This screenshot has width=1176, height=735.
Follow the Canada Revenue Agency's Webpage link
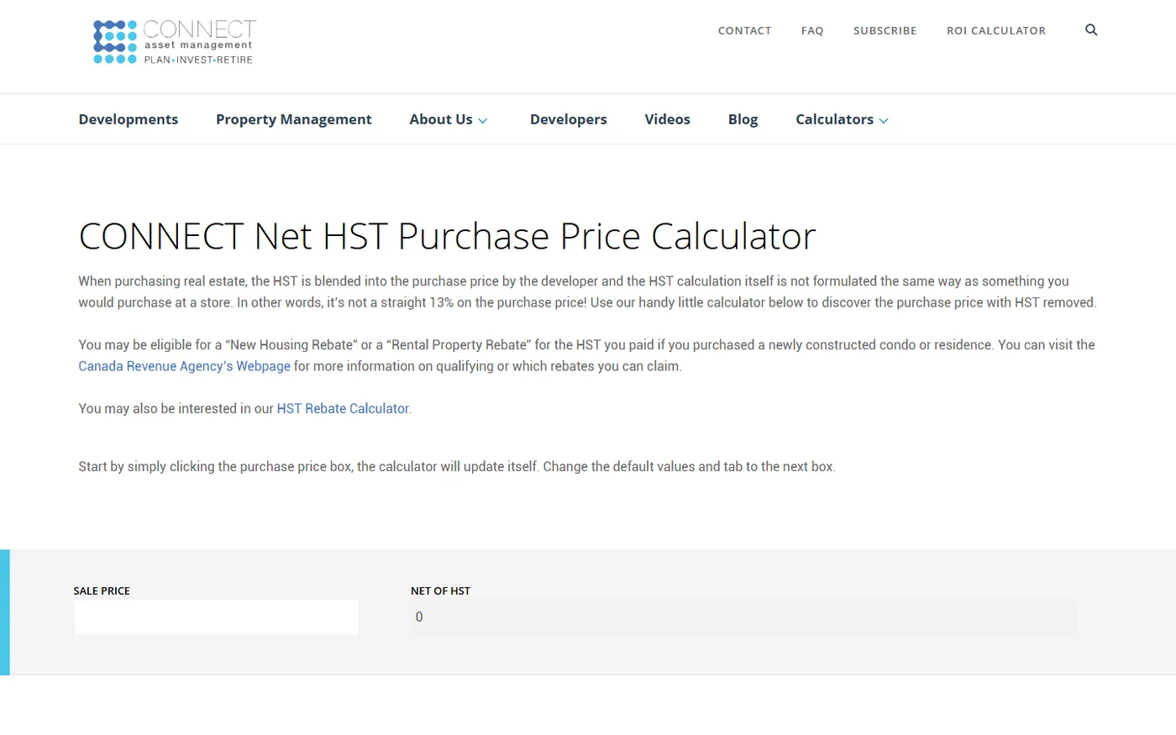click(184, 366)
